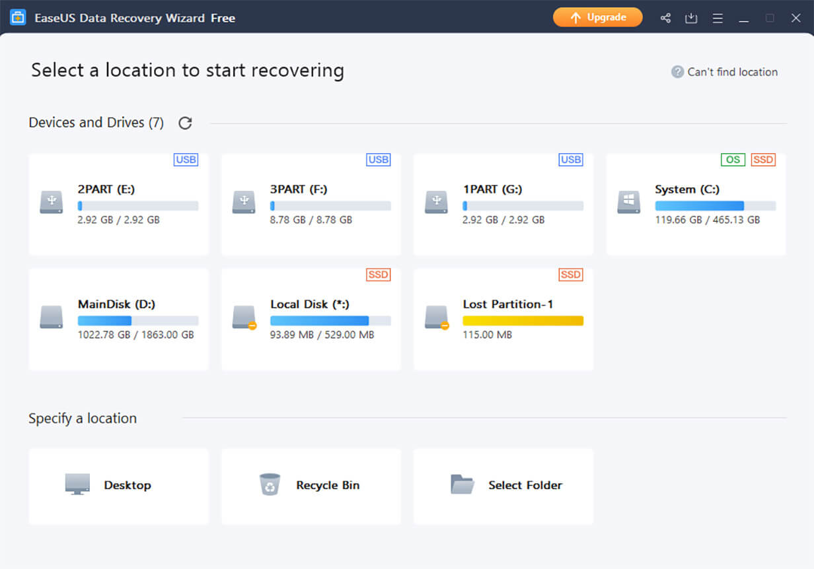Click the Windows drive icon for System (C:)
This screenshot has height=569, width=814.
click(x=629, y=202)
